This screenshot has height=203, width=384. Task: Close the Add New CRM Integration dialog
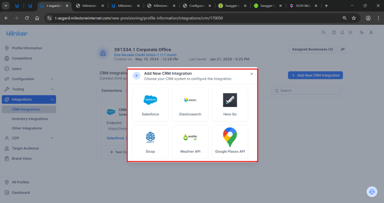252,74
